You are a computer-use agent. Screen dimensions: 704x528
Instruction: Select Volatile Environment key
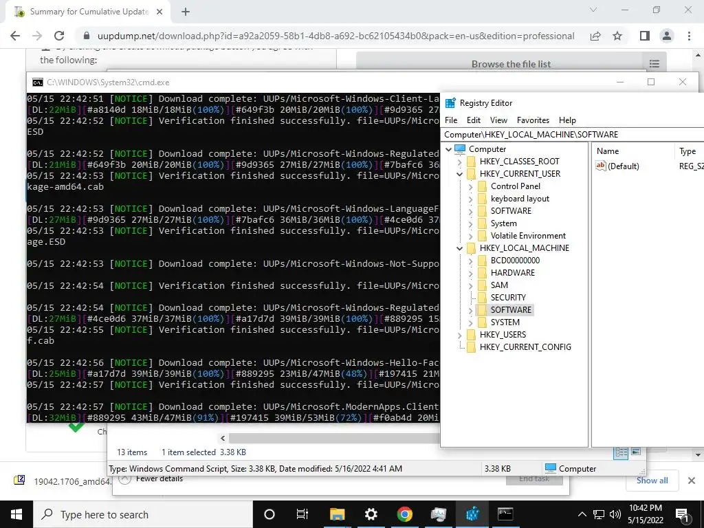[528, 236]
